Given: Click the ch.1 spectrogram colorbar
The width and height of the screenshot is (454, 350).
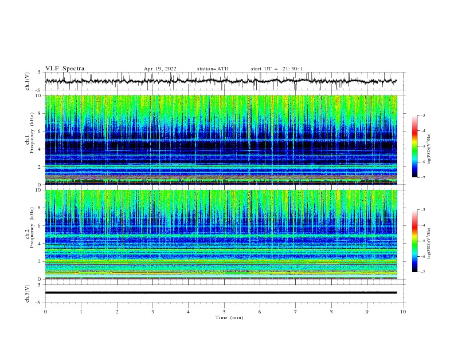Looking at the screenshot, I should (x=414, y=146).
